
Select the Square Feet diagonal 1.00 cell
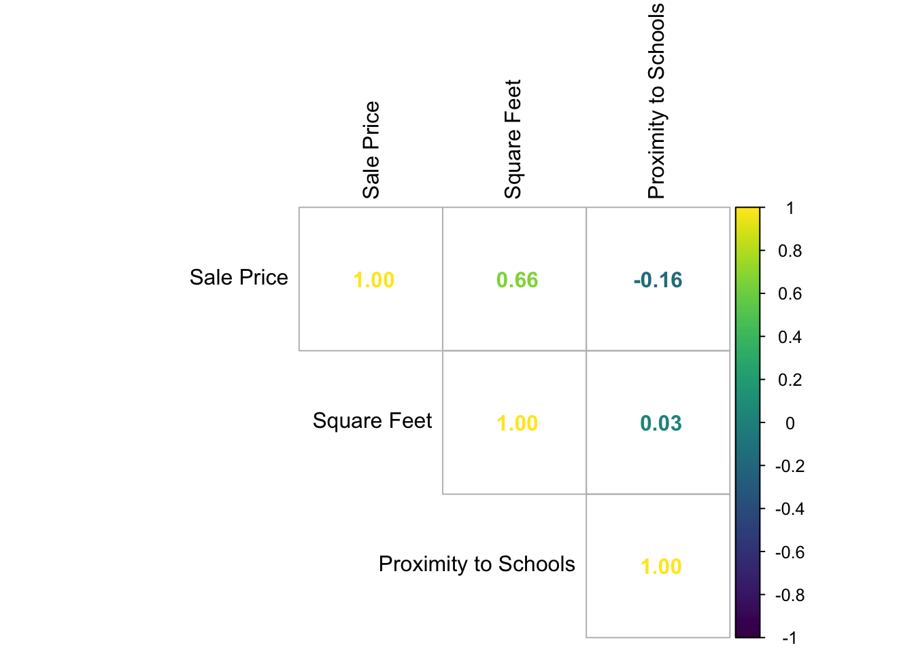click(x=517, y=423)
